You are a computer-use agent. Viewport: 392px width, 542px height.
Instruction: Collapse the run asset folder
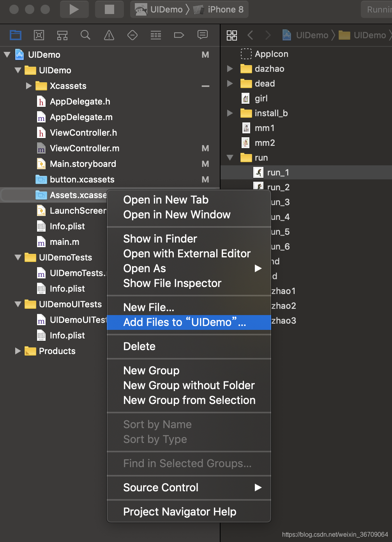(x=230, y=158)
